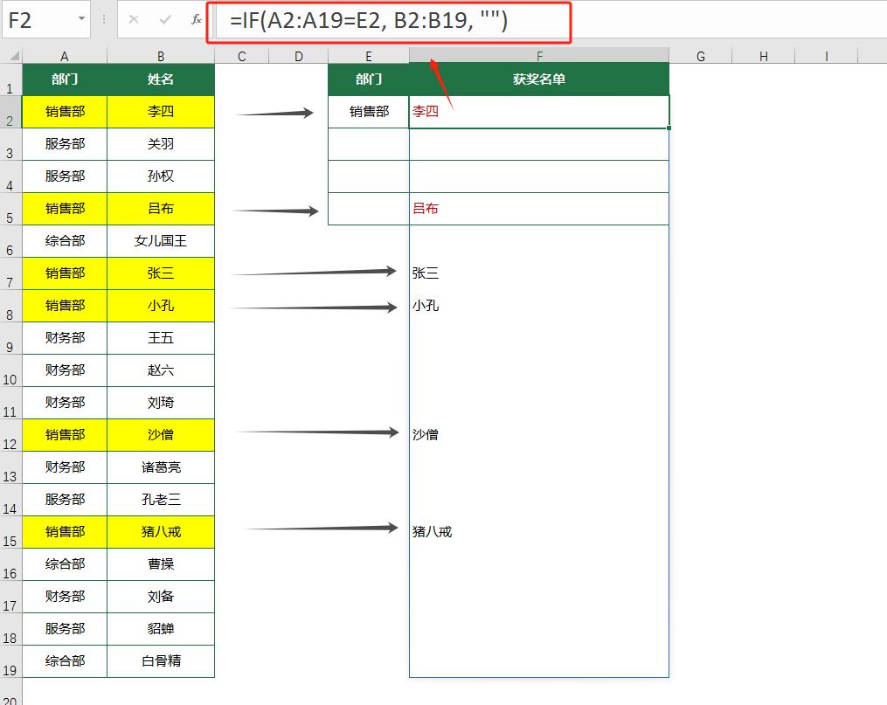
Task: Click cell with name 刘备
Action: tap(161, 597)
